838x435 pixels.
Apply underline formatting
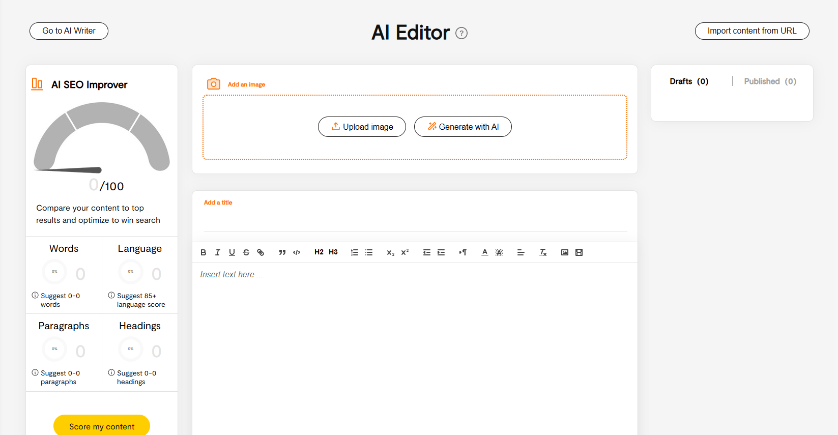point(232,252)
